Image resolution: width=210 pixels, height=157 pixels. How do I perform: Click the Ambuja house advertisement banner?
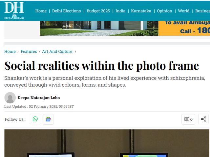pos(125,28)
